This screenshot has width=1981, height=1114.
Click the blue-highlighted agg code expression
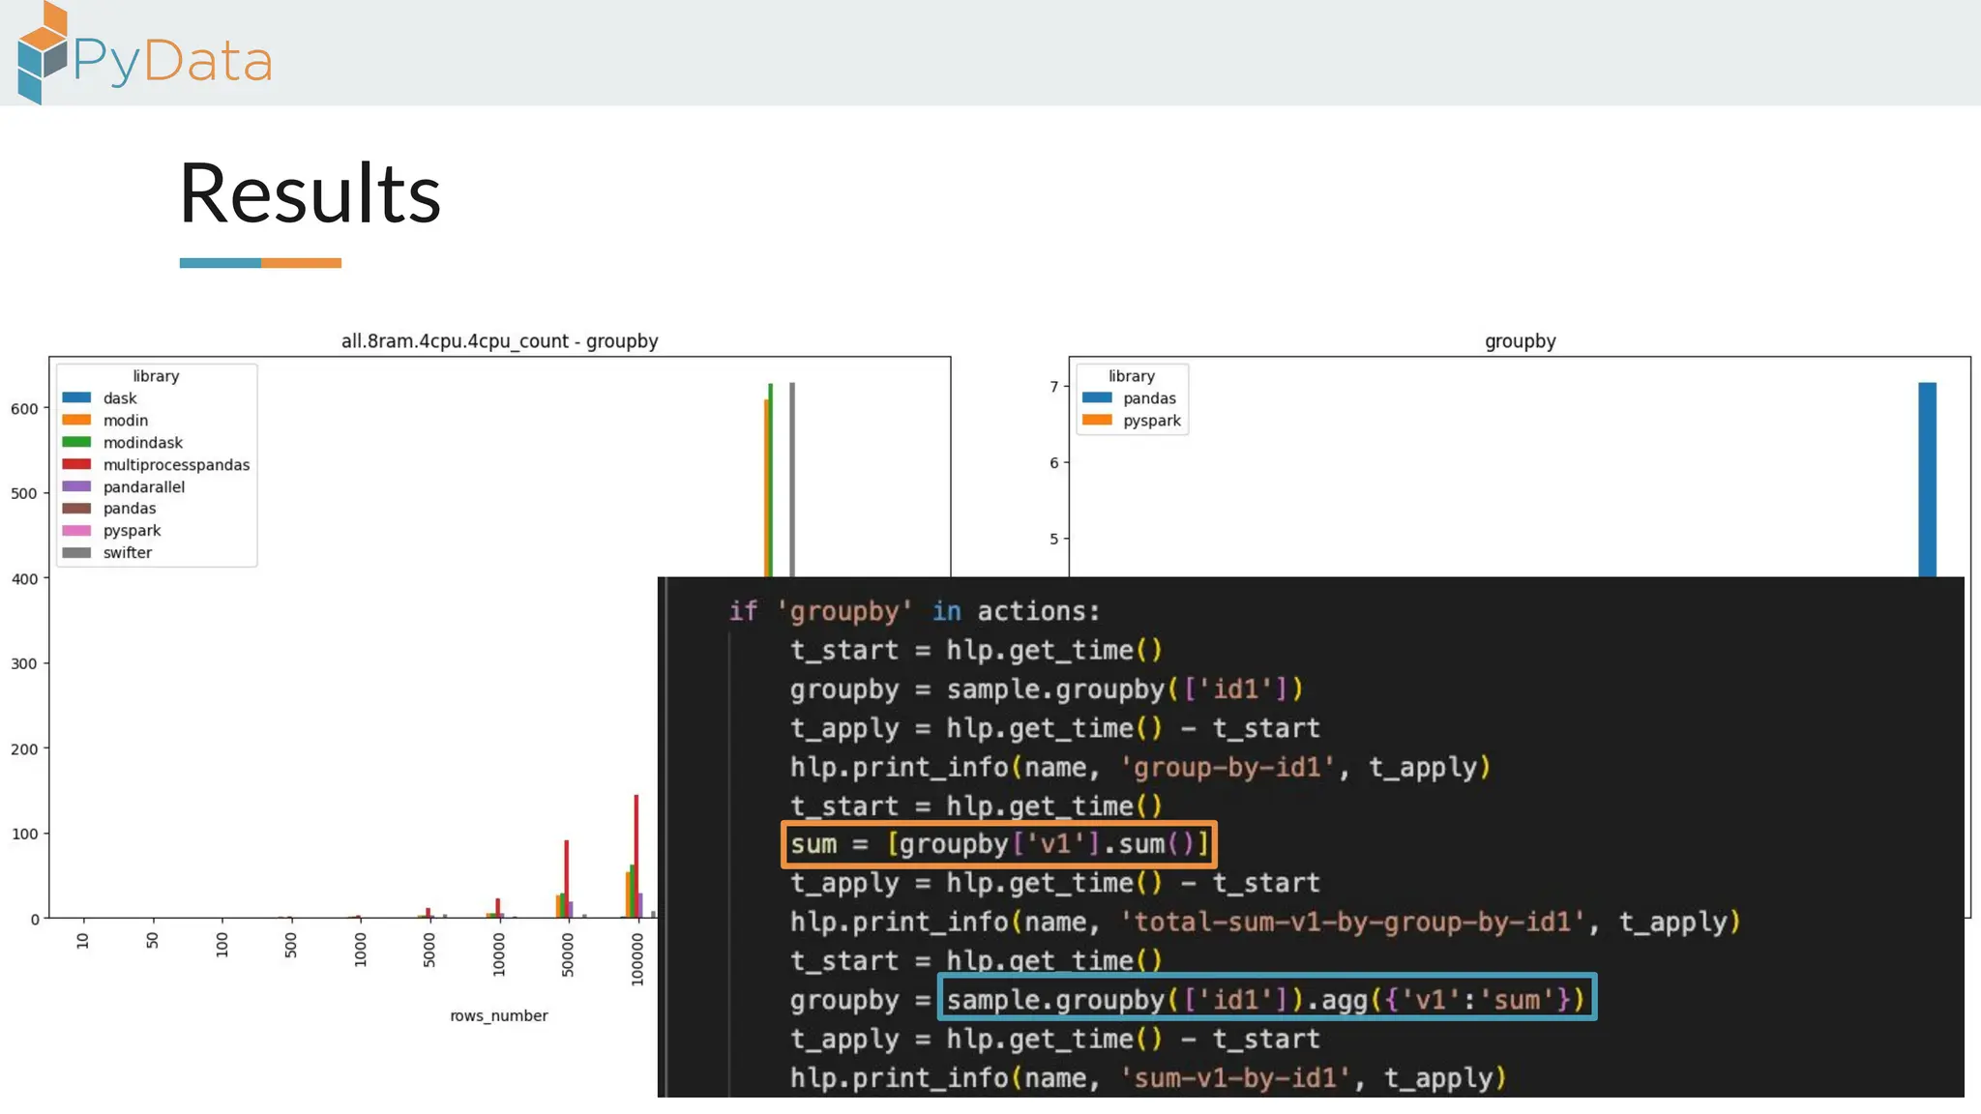point(1266,999)
